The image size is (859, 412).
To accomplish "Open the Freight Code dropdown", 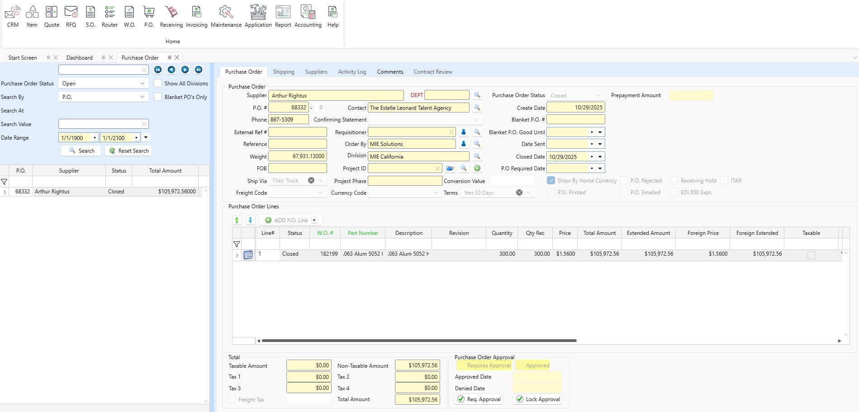I will click(321, 192).
